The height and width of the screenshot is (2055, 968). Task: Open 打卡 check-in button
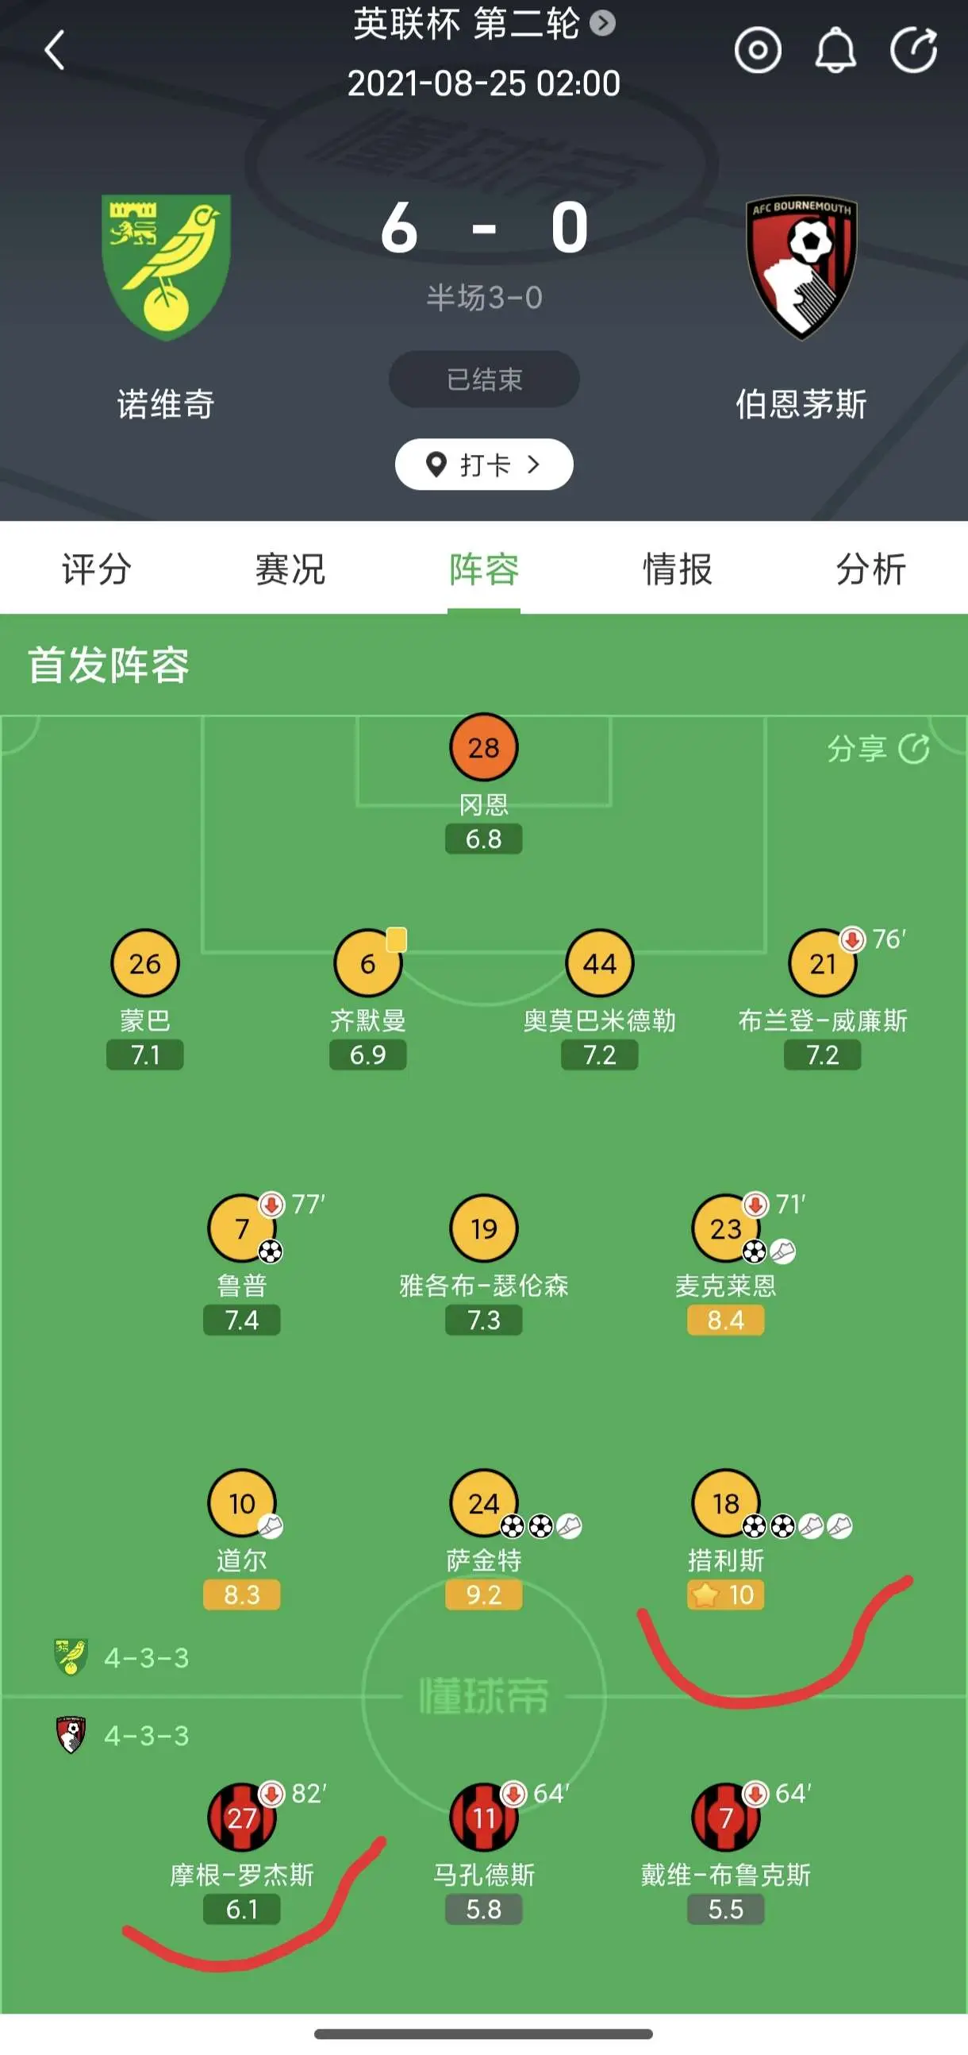coord(484,465)
